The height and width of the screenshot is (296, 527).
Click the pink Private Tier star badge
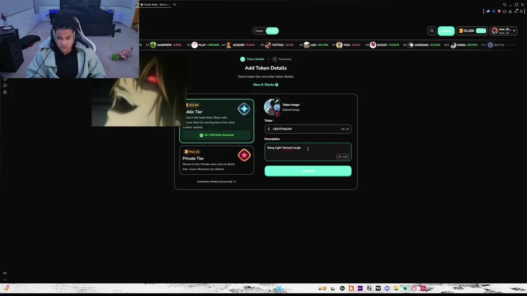tap(244, 155)
